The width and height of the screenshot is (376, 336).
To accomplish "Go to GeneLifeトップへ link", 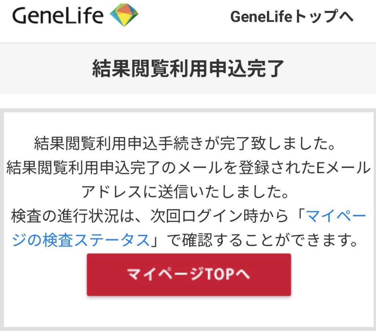I will coord(292,17).
